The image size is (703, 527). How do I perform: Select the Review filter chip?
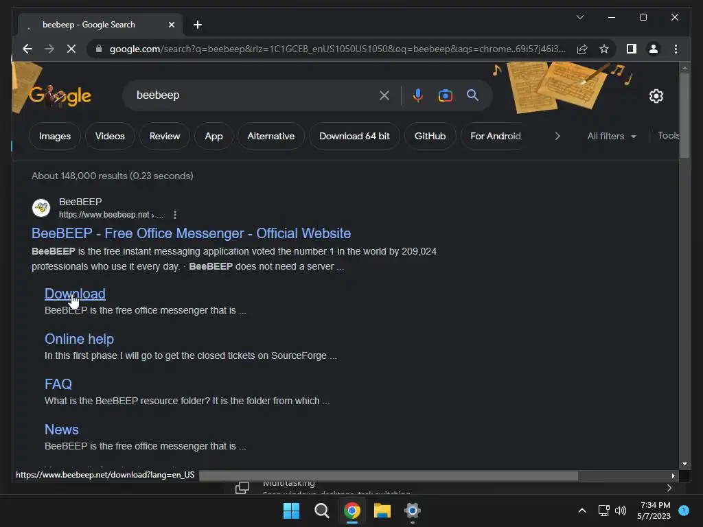tap(165, 136)
